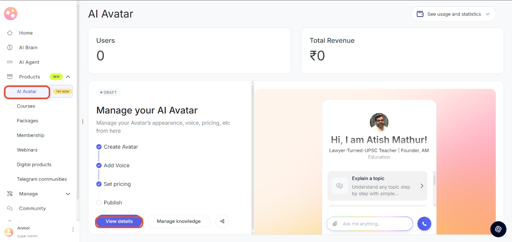The height and width of the screenshot is (242, 512).
Task: Open See usage and statistics dropdown
Action: coord(453,14)
